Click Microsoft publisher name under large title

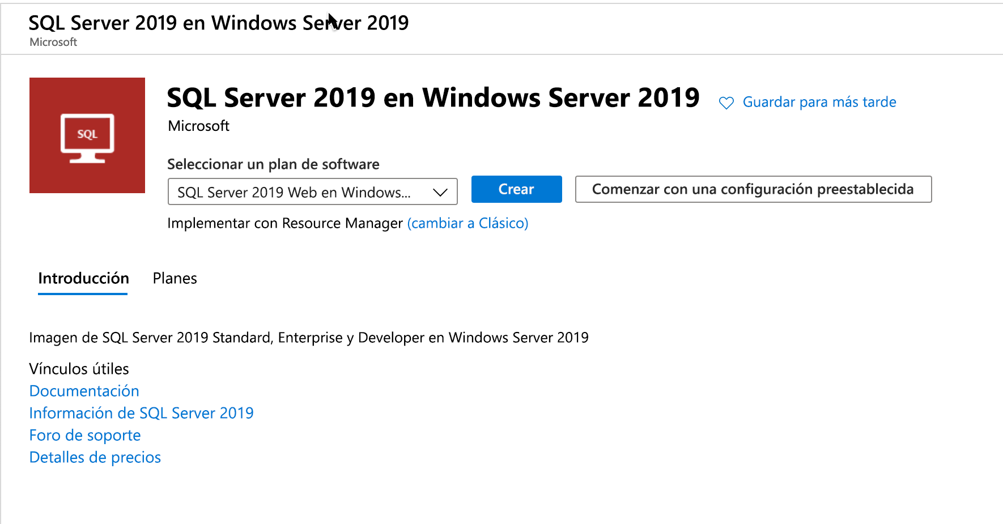(x=198, y=126)
